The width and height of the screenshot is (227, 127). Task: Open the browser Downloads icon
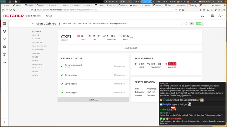(200, 10)
